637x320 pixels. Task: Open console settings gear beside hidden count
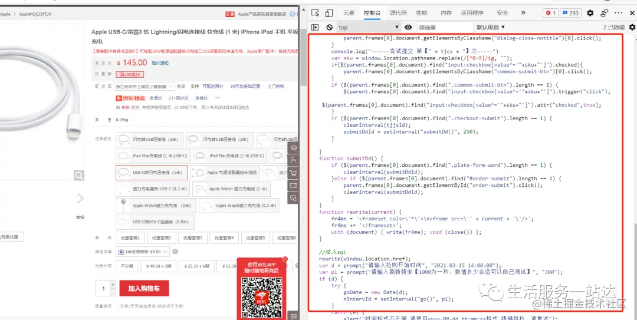point(632,27)
